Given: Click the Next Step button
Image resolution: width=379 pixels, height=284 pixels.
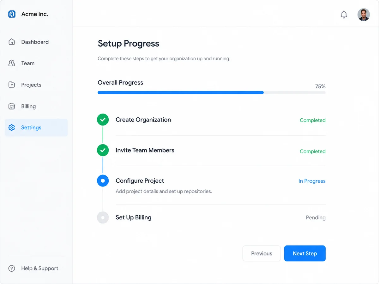Looking at the screenshot, I should 305,253.
